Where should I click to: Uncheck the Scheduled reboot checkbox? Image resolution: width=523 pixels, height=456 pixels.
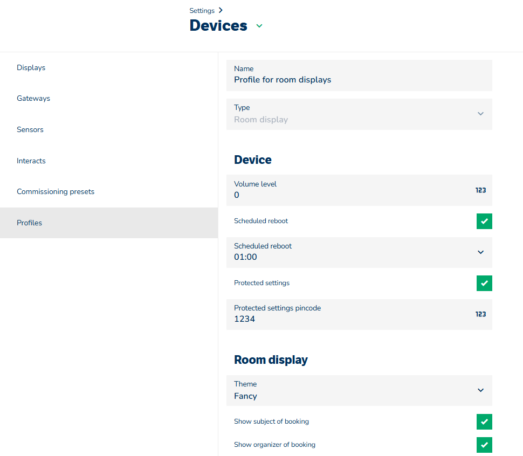point(484,221)
